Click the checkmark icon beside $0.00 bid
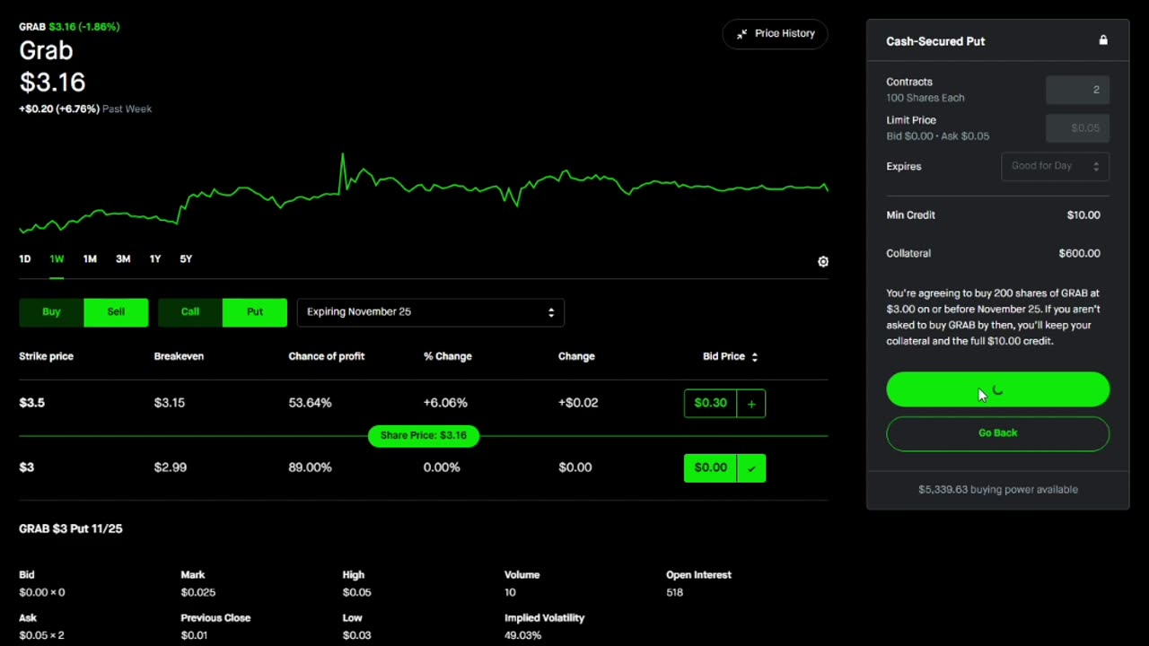This screenshot has height=646, width=1149. [751, 468]
